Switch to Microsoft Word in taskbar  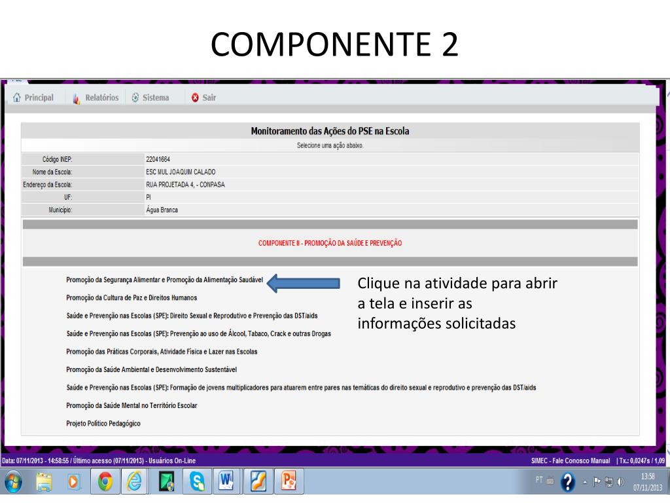pos(227,481)
